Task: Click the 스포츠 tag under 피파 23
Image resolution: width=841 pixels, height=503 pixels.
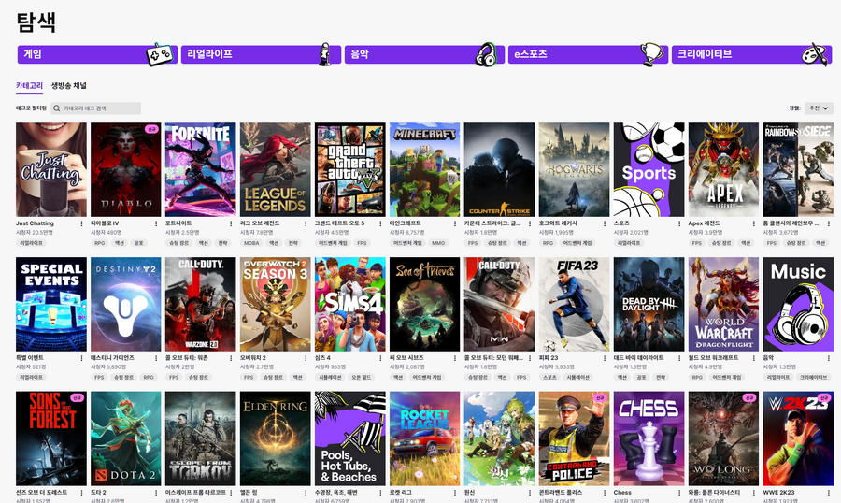Action: (549, 378)
